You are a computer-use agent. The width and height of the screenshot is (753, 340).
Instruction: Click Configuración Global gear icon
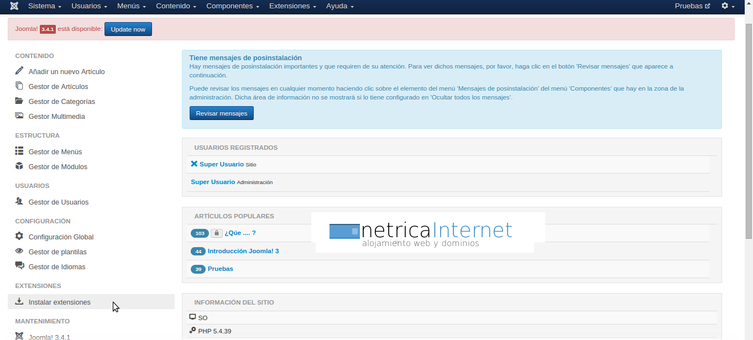[19, 236]
